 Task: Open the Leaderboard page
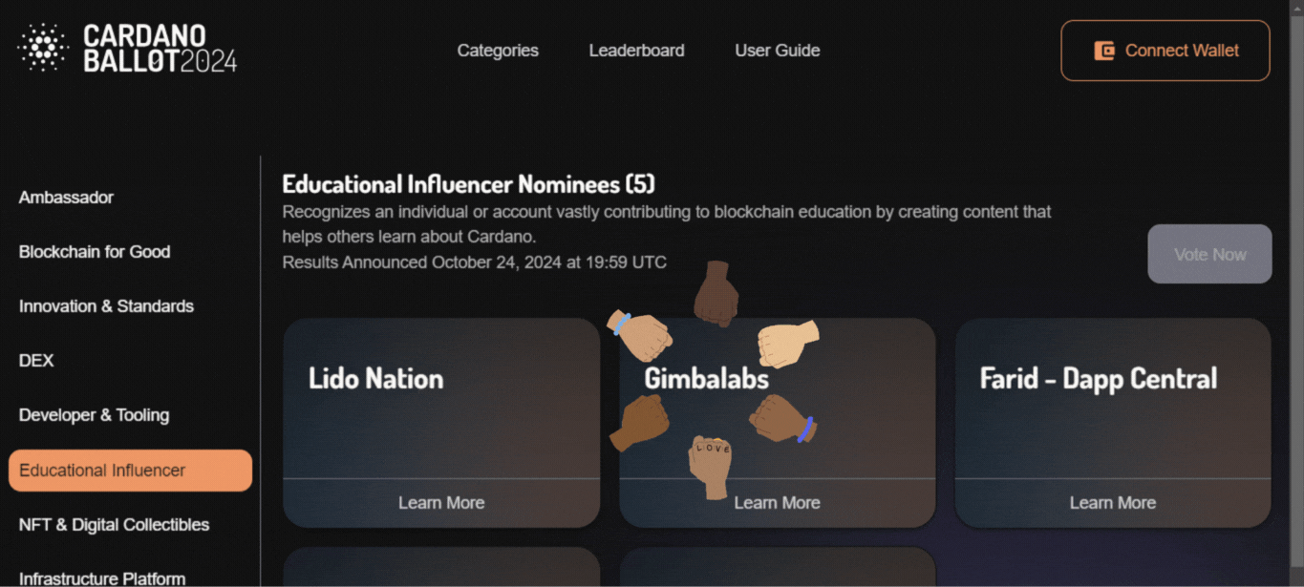tap(636, 51)
